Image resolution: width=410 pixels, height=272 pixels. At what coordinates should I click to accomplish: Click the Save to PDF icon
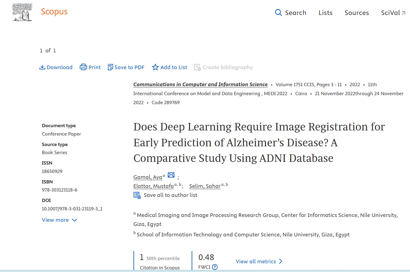[110, 67]
